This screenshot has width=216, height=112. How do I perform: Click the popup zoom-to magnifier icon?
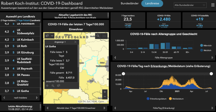[x=53, y=86]
